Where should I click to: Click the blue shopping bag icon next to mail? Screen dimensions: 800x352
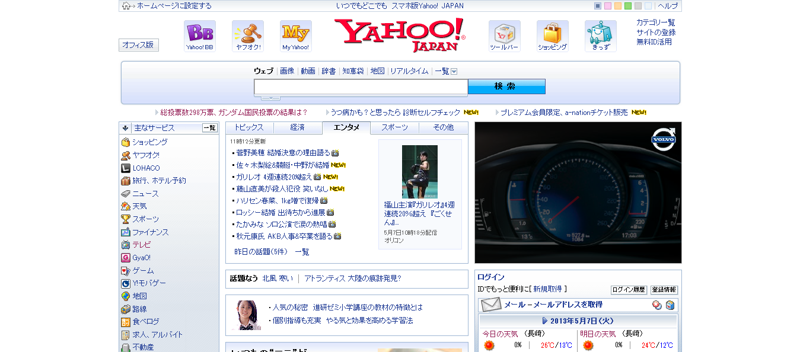point(670,305)
